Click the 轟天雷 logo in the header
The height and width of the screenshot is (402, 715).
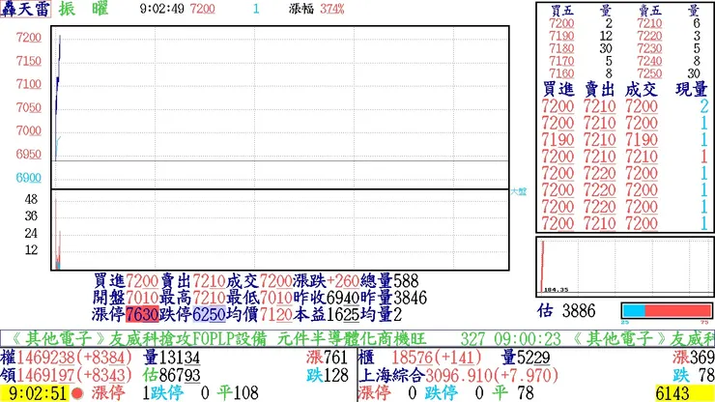[25, 9]
